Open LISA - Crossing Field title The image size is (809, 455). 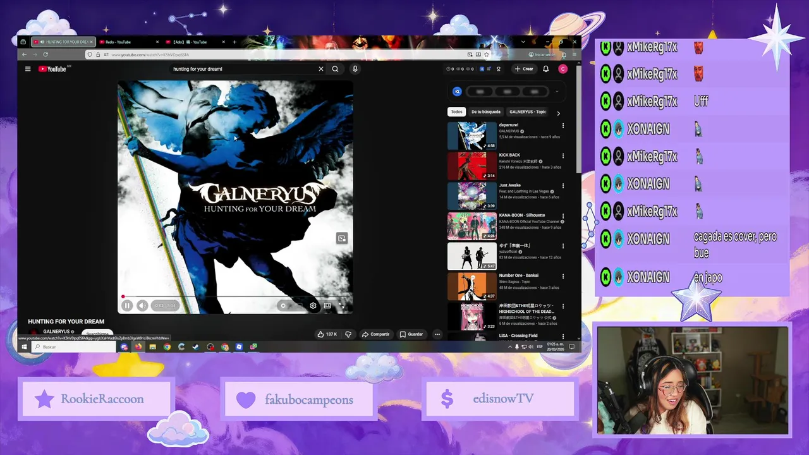pos(518,336)
